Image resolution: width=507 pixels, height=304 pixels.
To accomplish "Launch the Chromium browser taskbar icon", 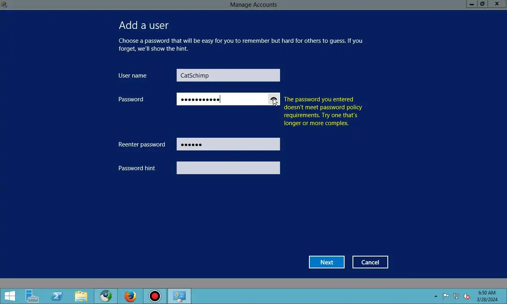I will (106, 296).
